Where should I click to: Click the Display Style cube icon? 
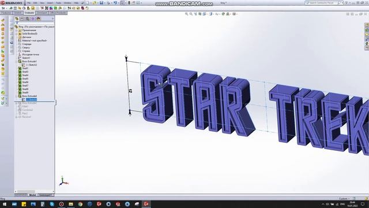(210, 14)
